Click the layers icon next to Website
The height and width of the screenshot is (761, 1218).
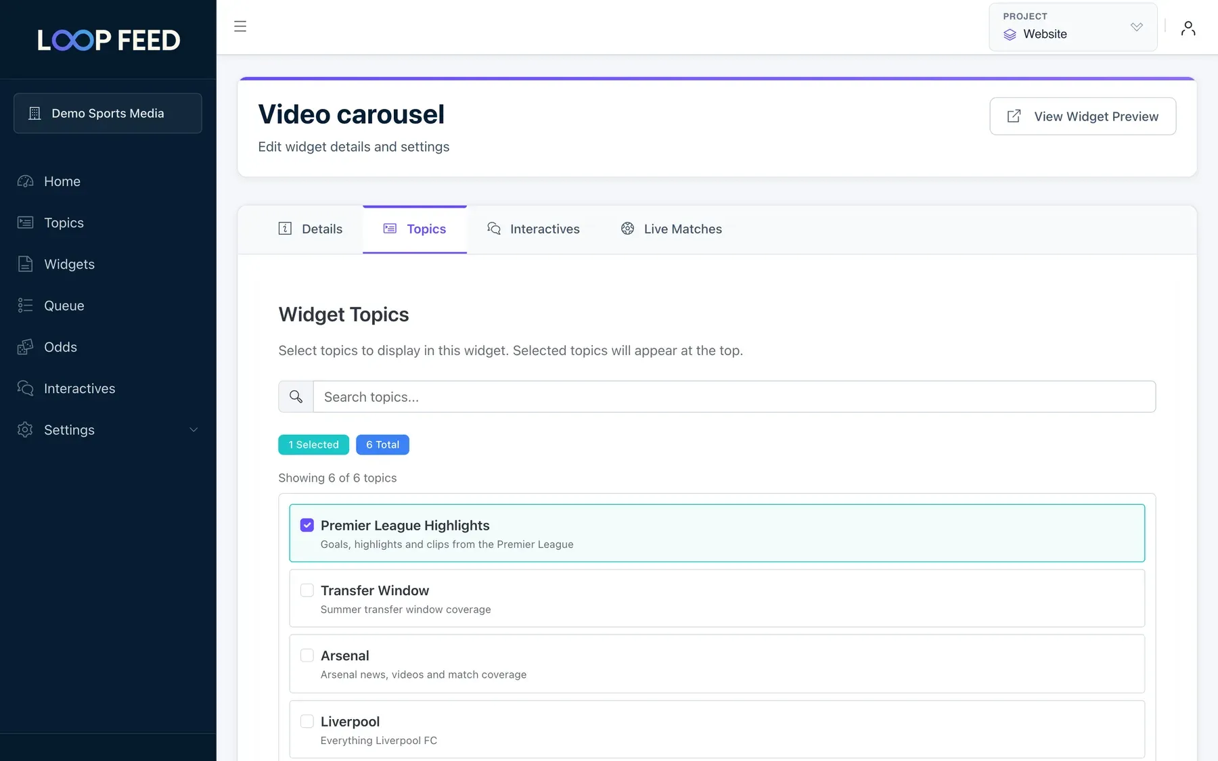[1010, 34]
